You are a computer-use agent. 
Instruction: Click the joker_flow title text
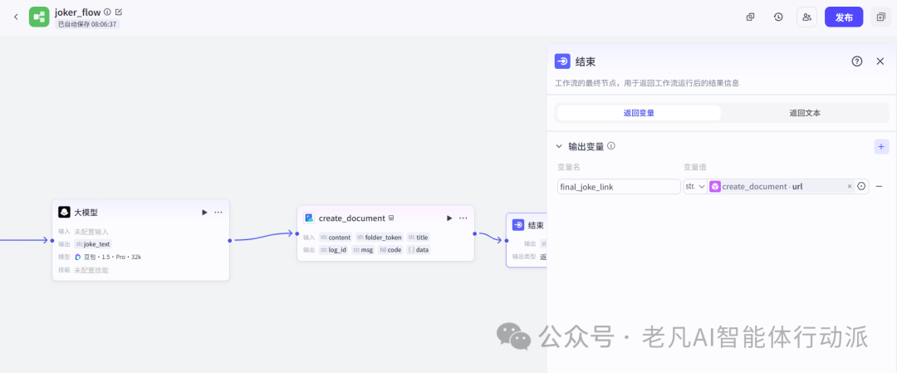78,12
